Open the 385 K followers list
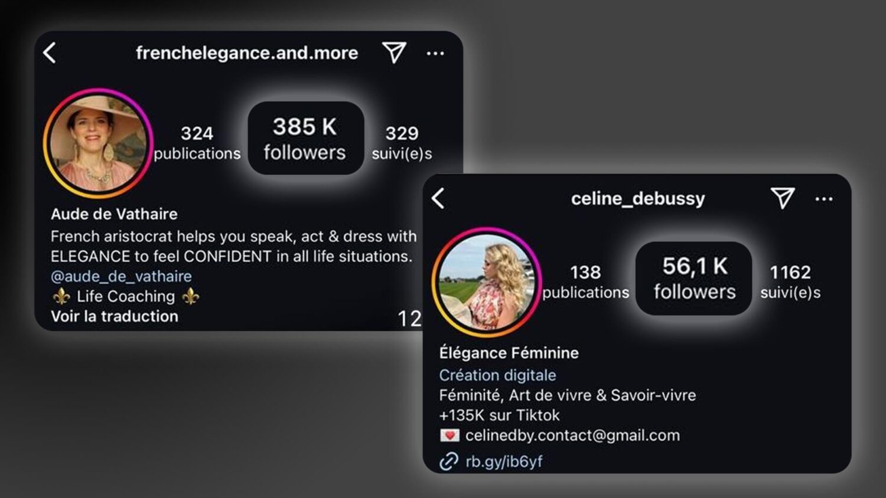This screenshot has height=498, width=886. [305, 138]
